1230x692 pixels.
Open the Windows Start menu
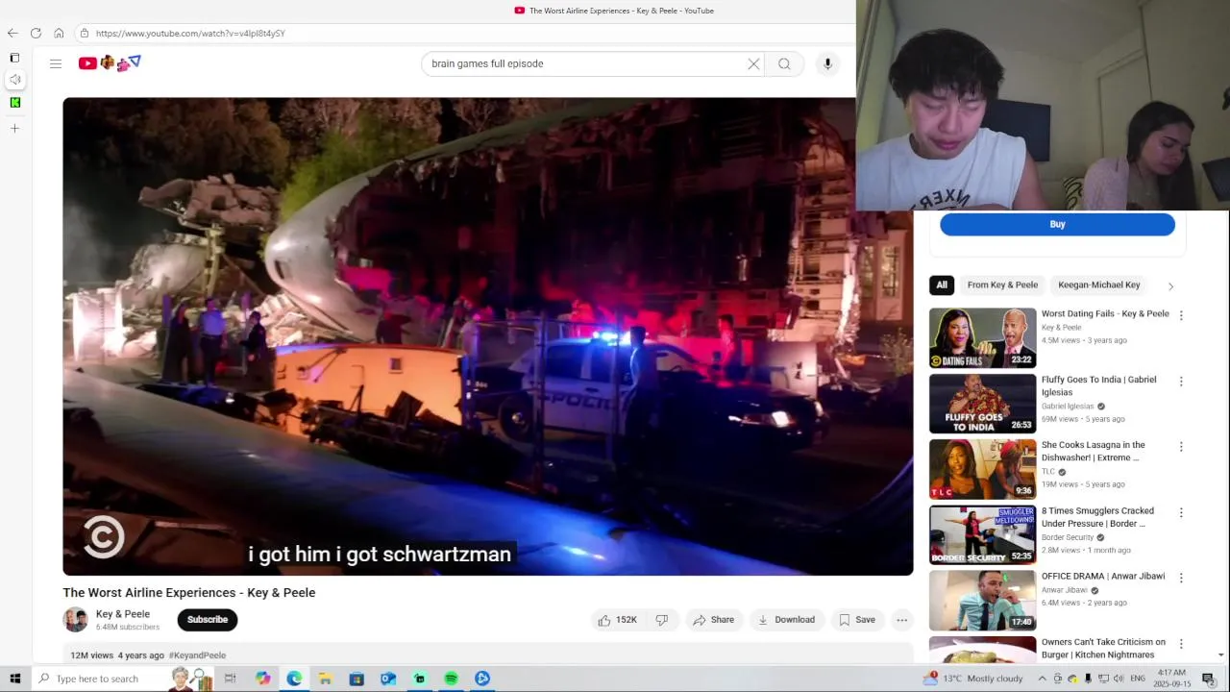tap(14, 679)
